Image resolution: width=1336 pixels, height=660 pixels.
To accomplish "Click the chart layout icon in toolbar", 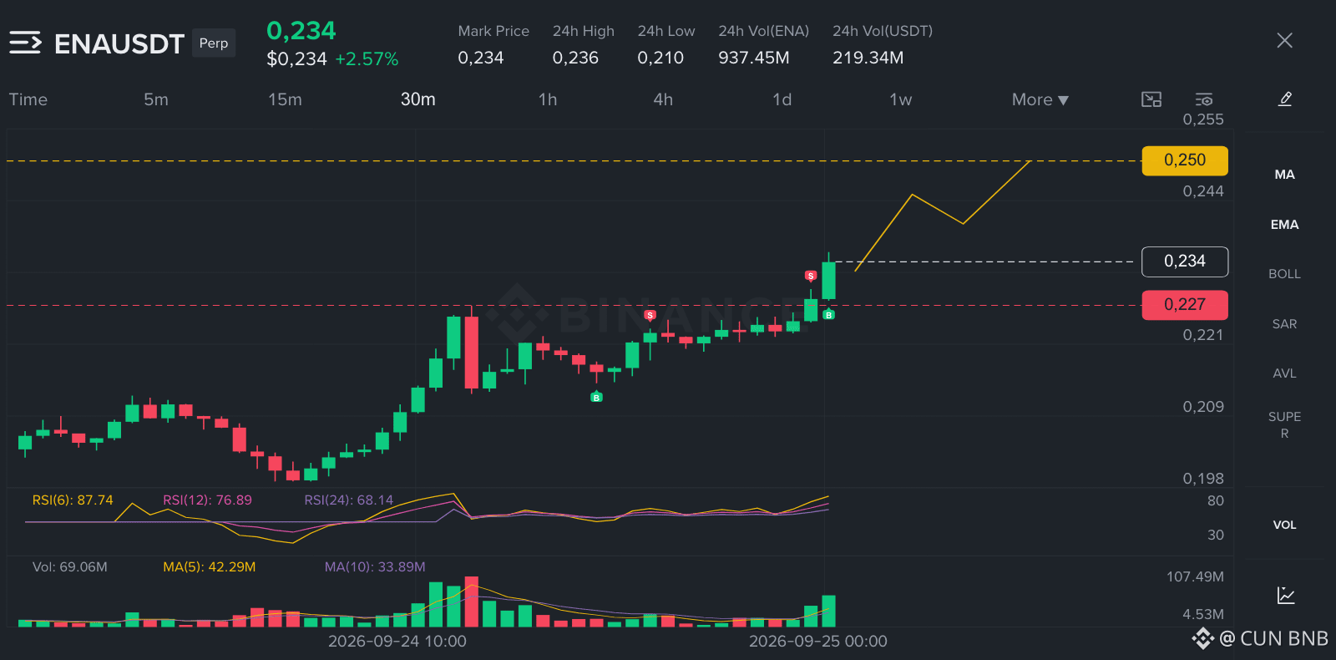I will click(x=1151, y=99).
